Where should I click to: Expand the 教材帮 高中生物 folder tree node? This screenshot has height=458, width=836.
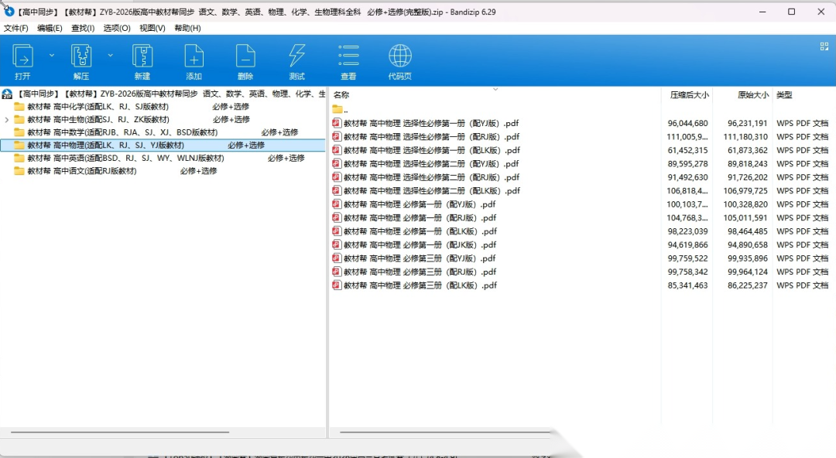[x=7, y=120]
